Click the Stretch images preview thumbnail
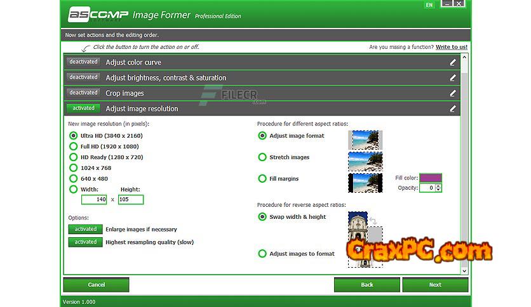 (x=365, y=161)
